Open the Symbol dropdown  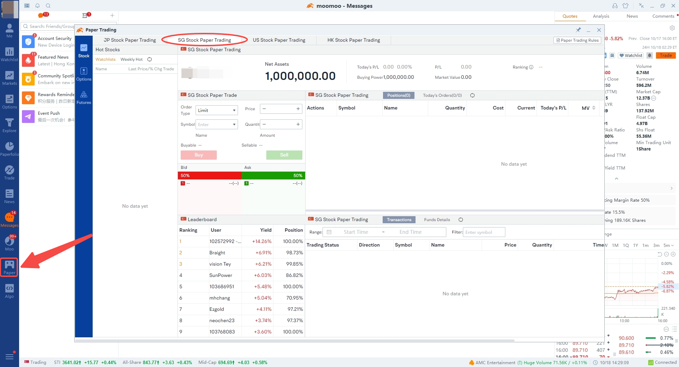[217, 124]
